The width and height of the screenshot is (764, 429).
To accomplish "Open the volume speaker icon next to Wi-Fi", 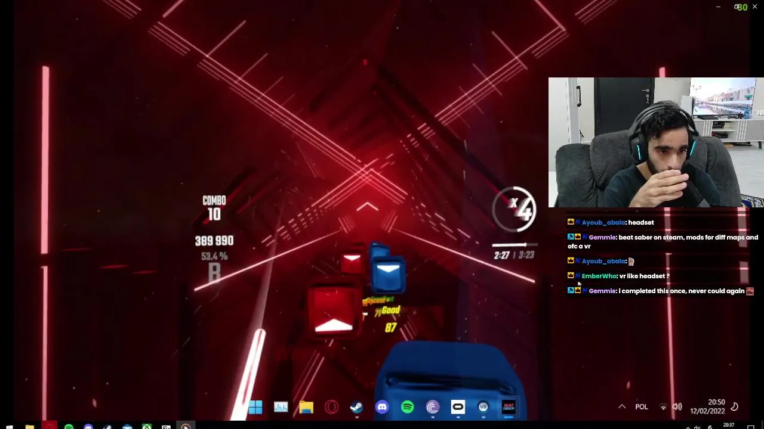I will tap(677, 407).
